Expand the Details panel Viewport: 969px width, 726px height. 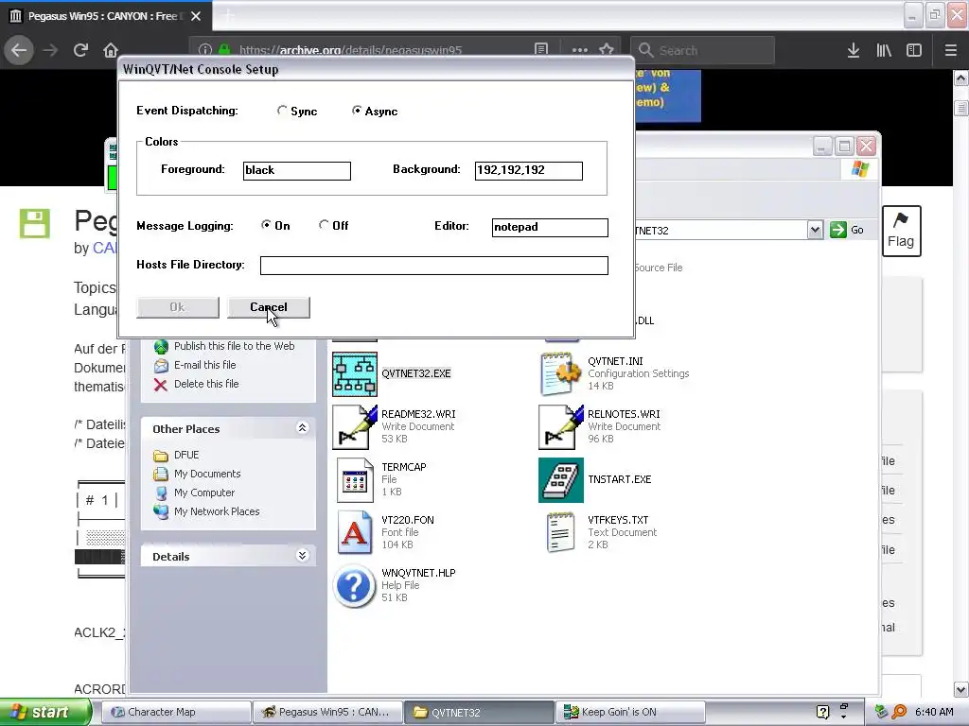click(302, 556)
